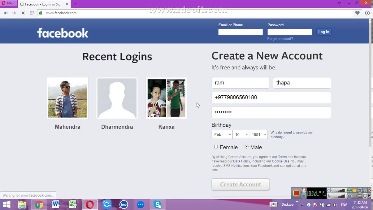The image size is (373, 210).
Task: Pause the screen recording
Action: tap(304, 196)
